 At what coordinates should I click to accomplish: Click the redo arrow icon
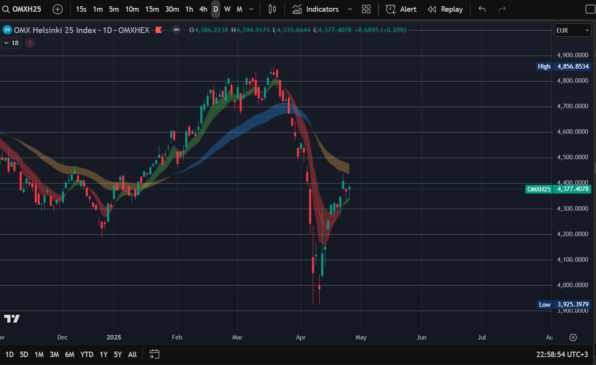[502, 9]
